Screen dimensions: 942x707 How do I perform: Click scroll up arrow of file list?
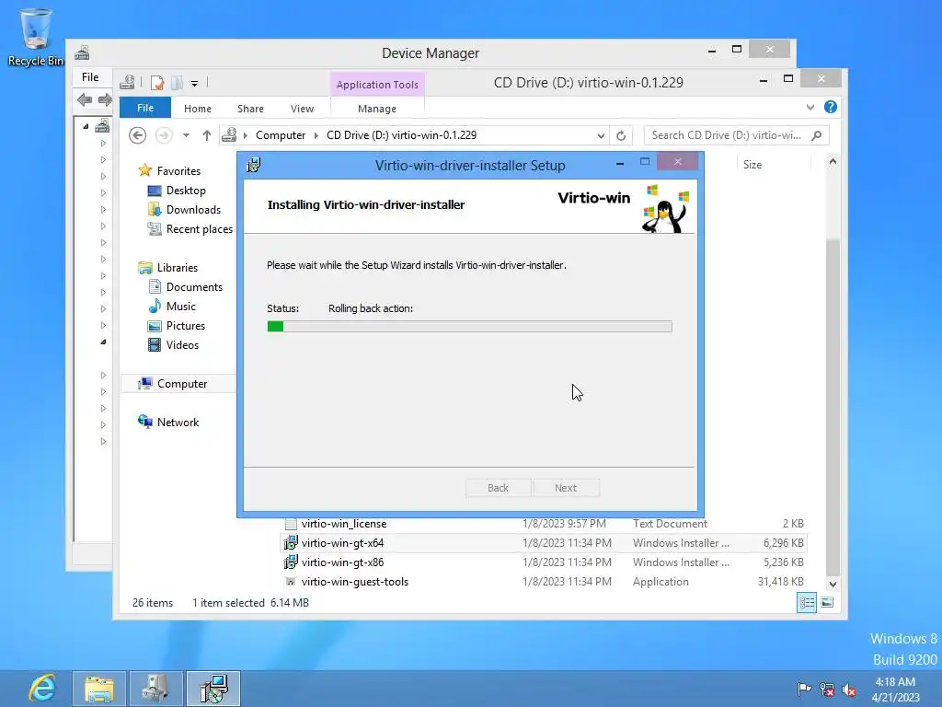[x=833, y=162]
